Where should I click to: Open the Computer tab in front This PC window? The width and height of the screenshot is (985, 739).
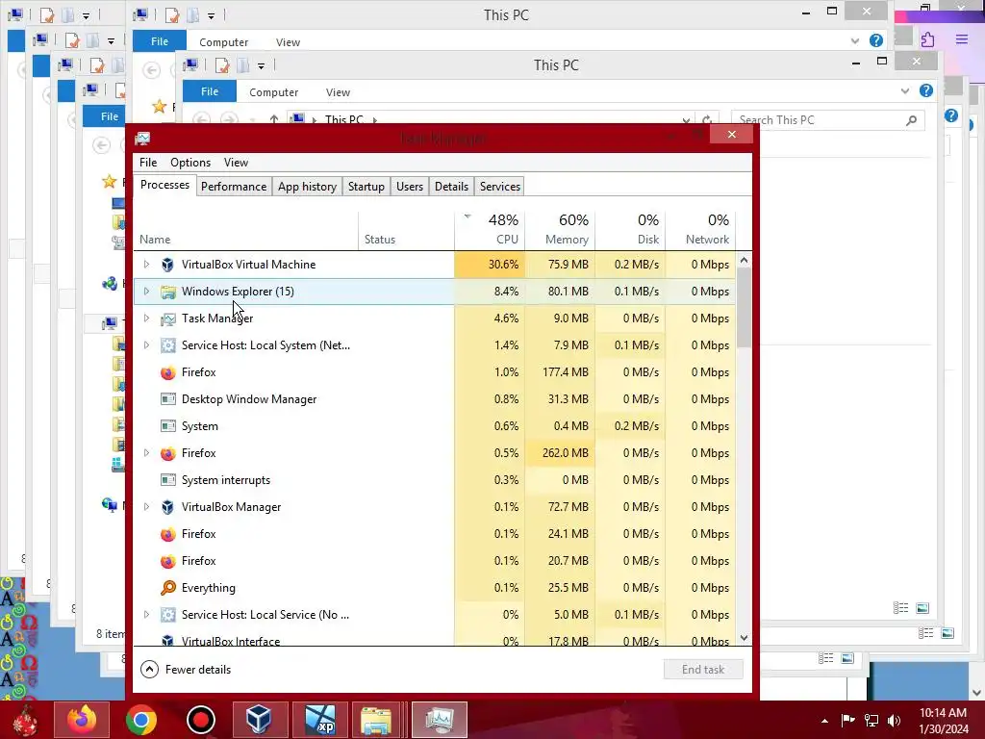[x=273, y=92]
